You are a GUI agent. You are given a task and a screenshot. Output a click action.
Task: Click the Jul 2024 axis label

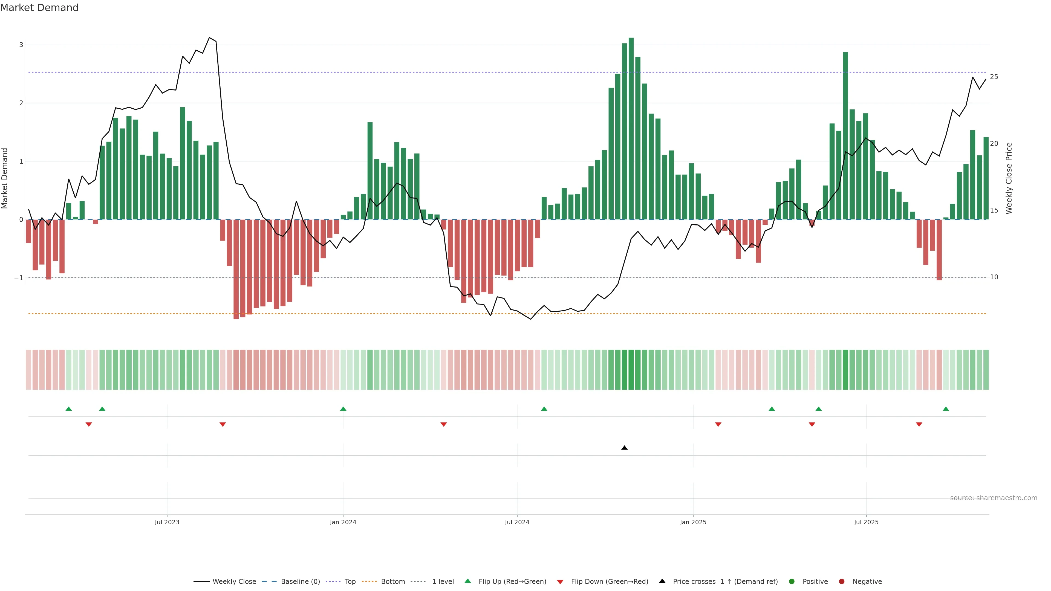coord(517,522)
